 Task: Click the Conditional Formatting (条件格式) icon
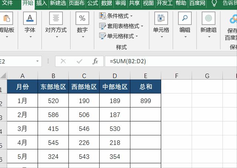pyautogui.click(x=103, y=16)
